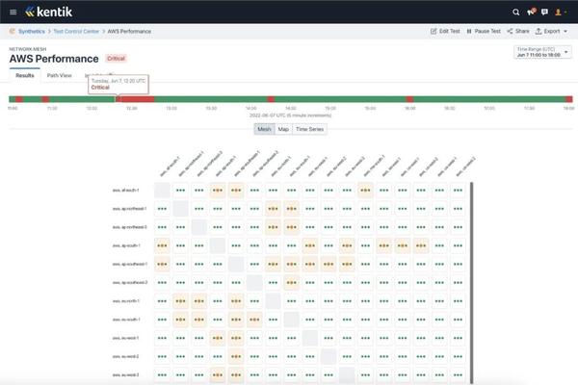Viewport: 578px width, 385px height.
Task: Select the Mesh view toggle
Action: point(264,129)
